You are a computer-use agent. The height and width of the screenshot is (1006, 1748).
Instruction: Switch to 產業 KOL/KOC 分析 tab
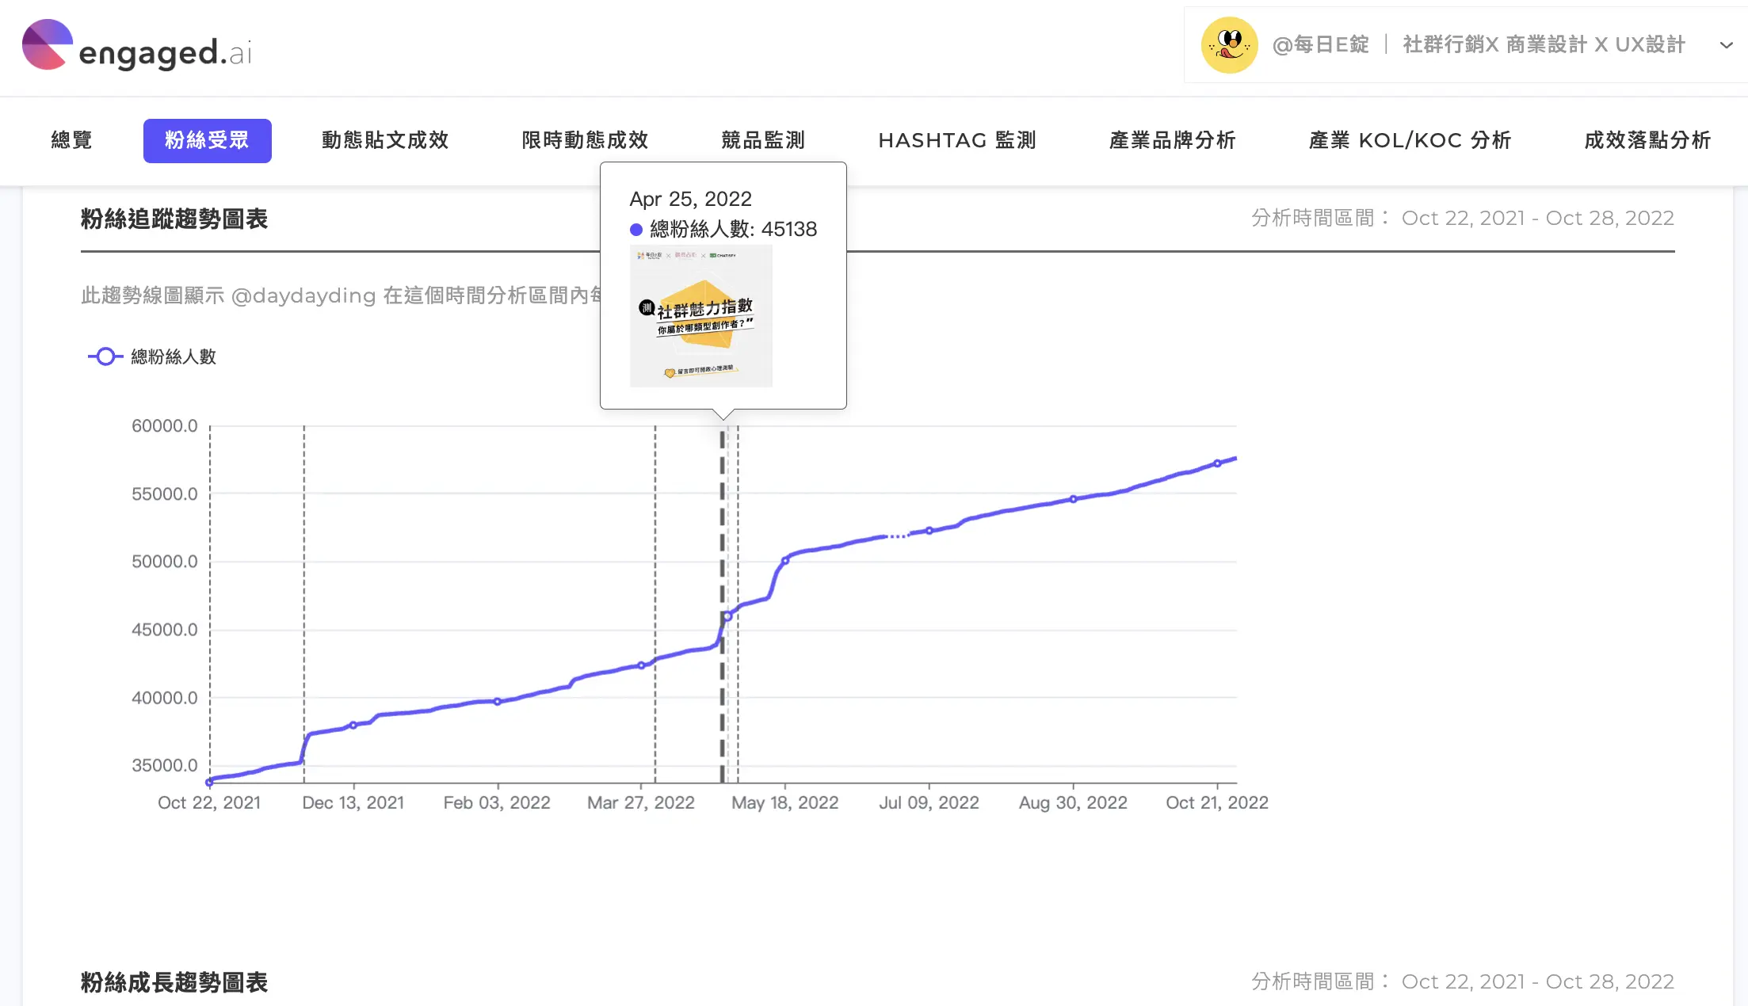pyautogui.click(x=1410, y=140)
